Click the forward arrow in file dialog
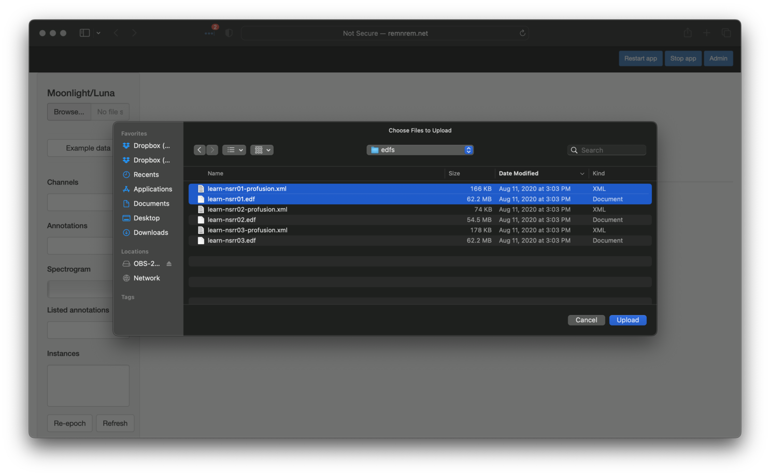This screenshot has width=770, height=476. click(212, 150)
